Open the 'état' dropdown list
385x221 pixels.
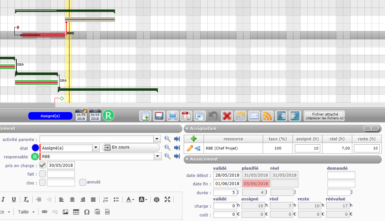pyautogui.click(x=96, y=148)
